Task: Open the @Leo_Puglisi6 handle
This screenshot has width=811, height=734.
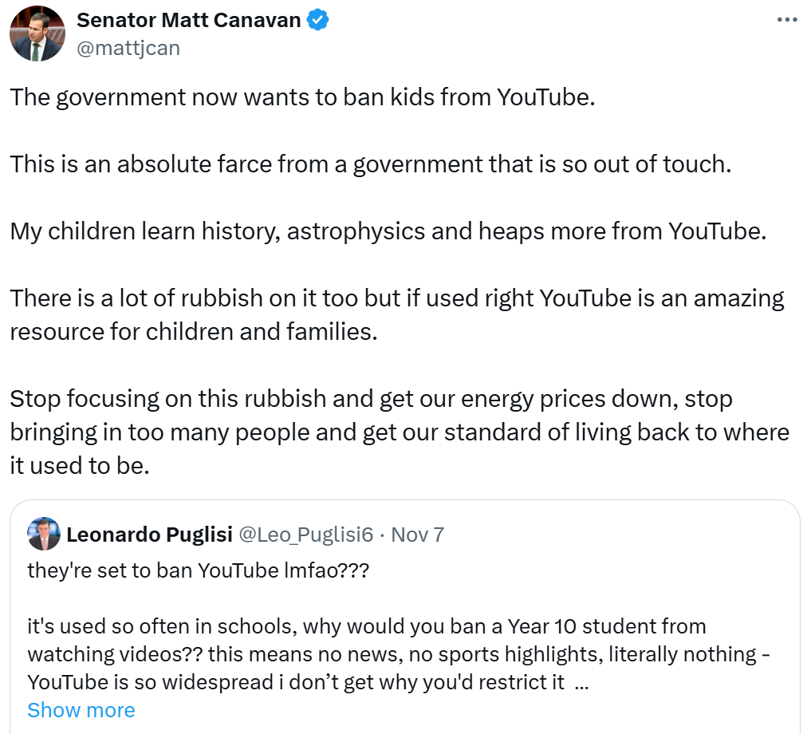Action: click(x=306, y=535)
